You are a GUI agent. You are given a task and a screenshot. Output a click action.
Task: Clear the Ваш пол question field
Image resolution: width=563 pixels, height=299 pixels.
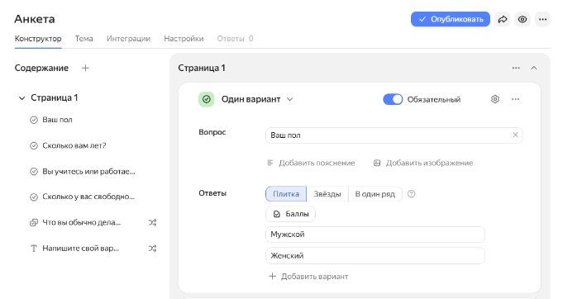pyautogui.click(x=515, y=135)
